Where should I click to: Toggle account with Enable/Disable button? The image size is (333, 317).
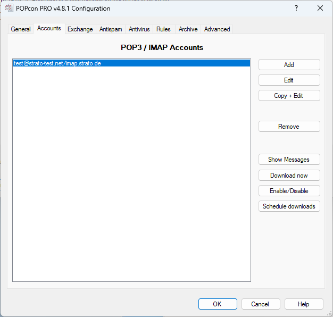pos(289,191)
